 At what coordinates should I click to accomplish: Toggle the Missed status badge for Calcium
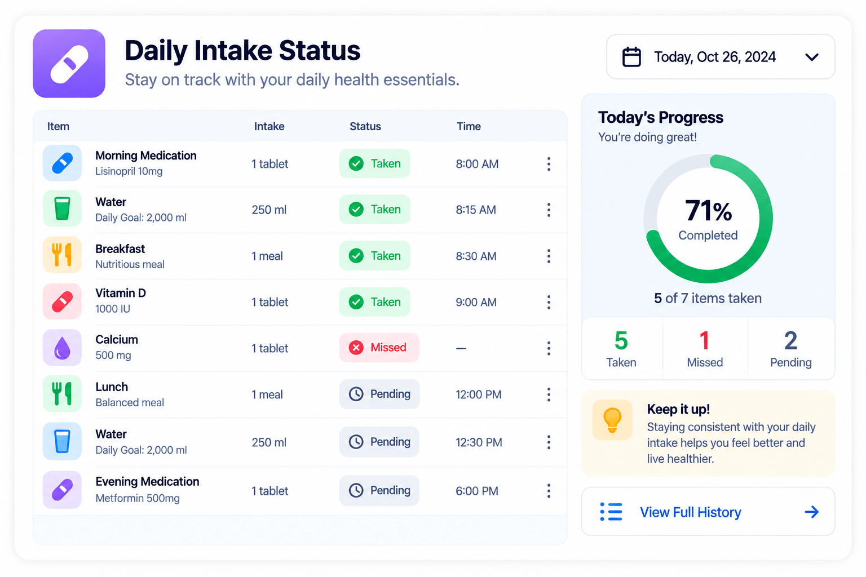point(379,348)
